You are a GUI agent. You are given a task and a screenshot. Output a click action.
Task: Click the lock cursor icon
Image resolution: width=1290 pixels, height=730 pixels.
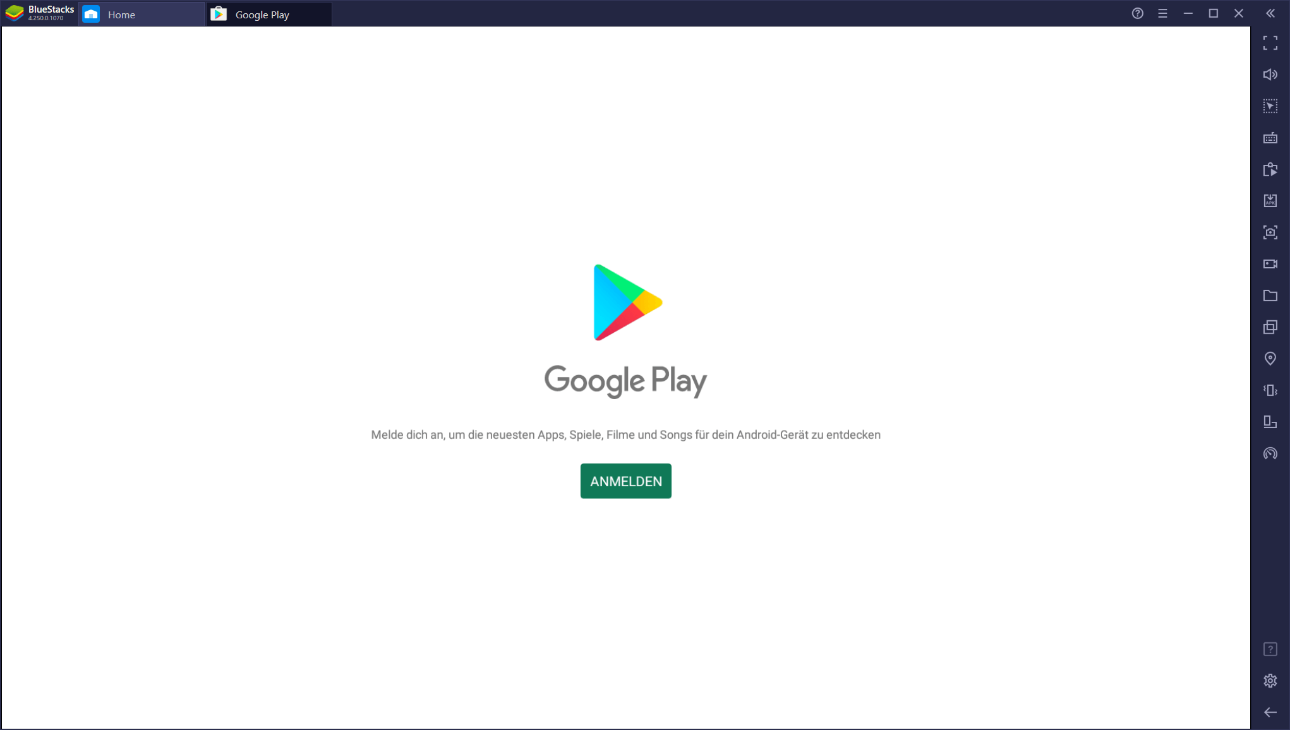point(1270,106)
